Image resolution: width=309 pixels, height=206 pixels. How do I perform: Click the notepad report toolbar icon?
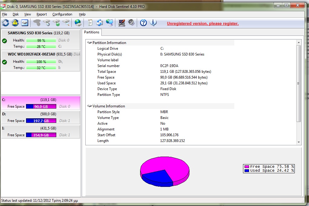pos(90,23)
